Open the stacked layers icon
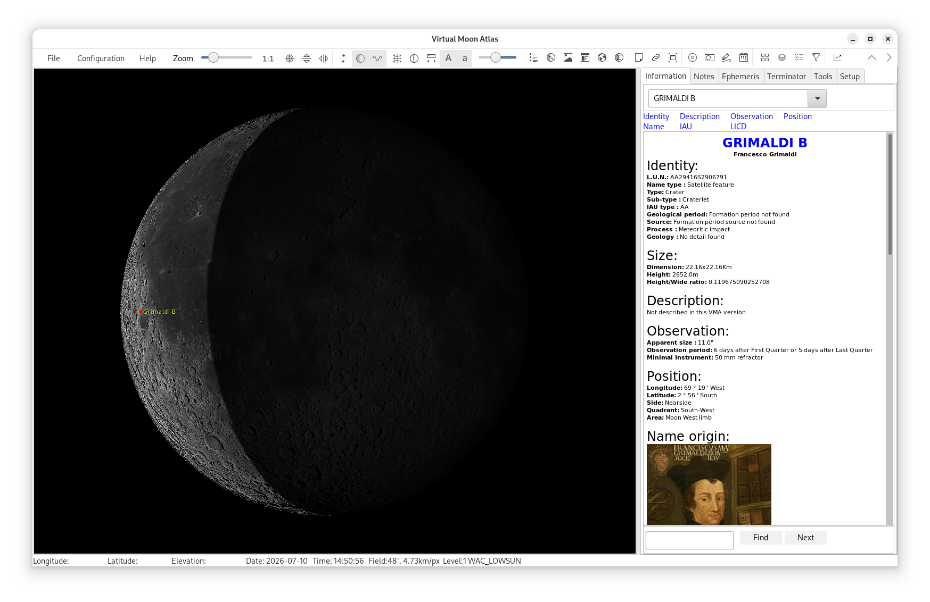The width and height of the screenshot is (930, 602). [x=782, y=58]
